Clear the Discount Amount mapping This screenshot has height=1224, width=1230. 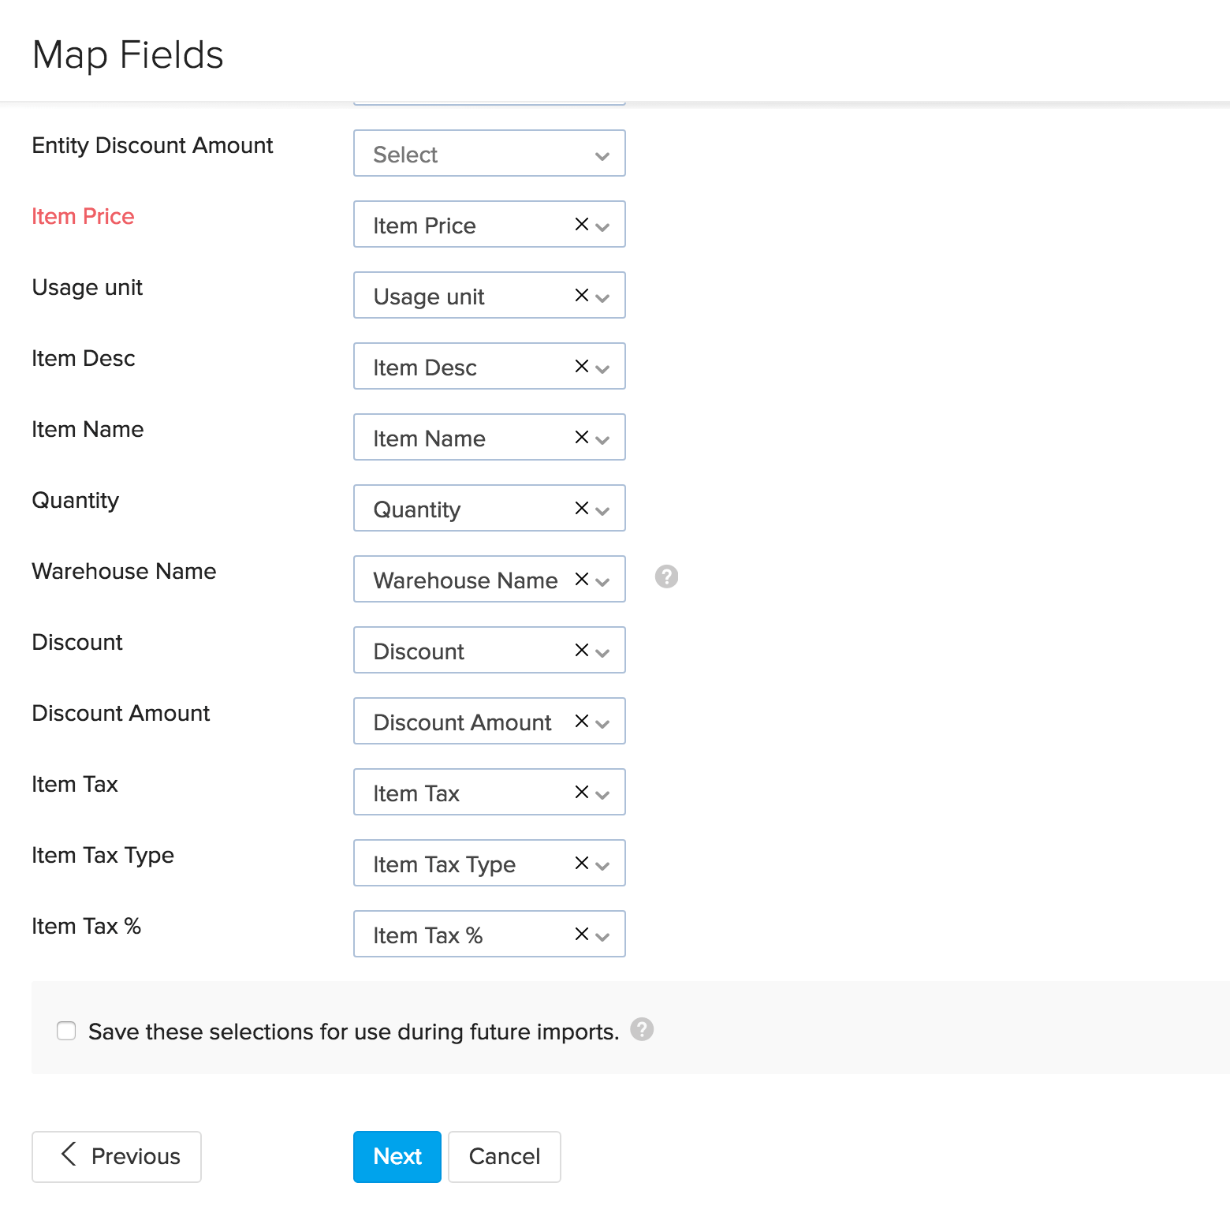click(581, 721)
